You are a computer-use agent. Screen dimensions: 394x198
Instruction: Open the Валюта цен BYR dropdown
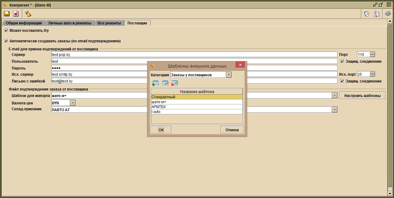[73, 103]
